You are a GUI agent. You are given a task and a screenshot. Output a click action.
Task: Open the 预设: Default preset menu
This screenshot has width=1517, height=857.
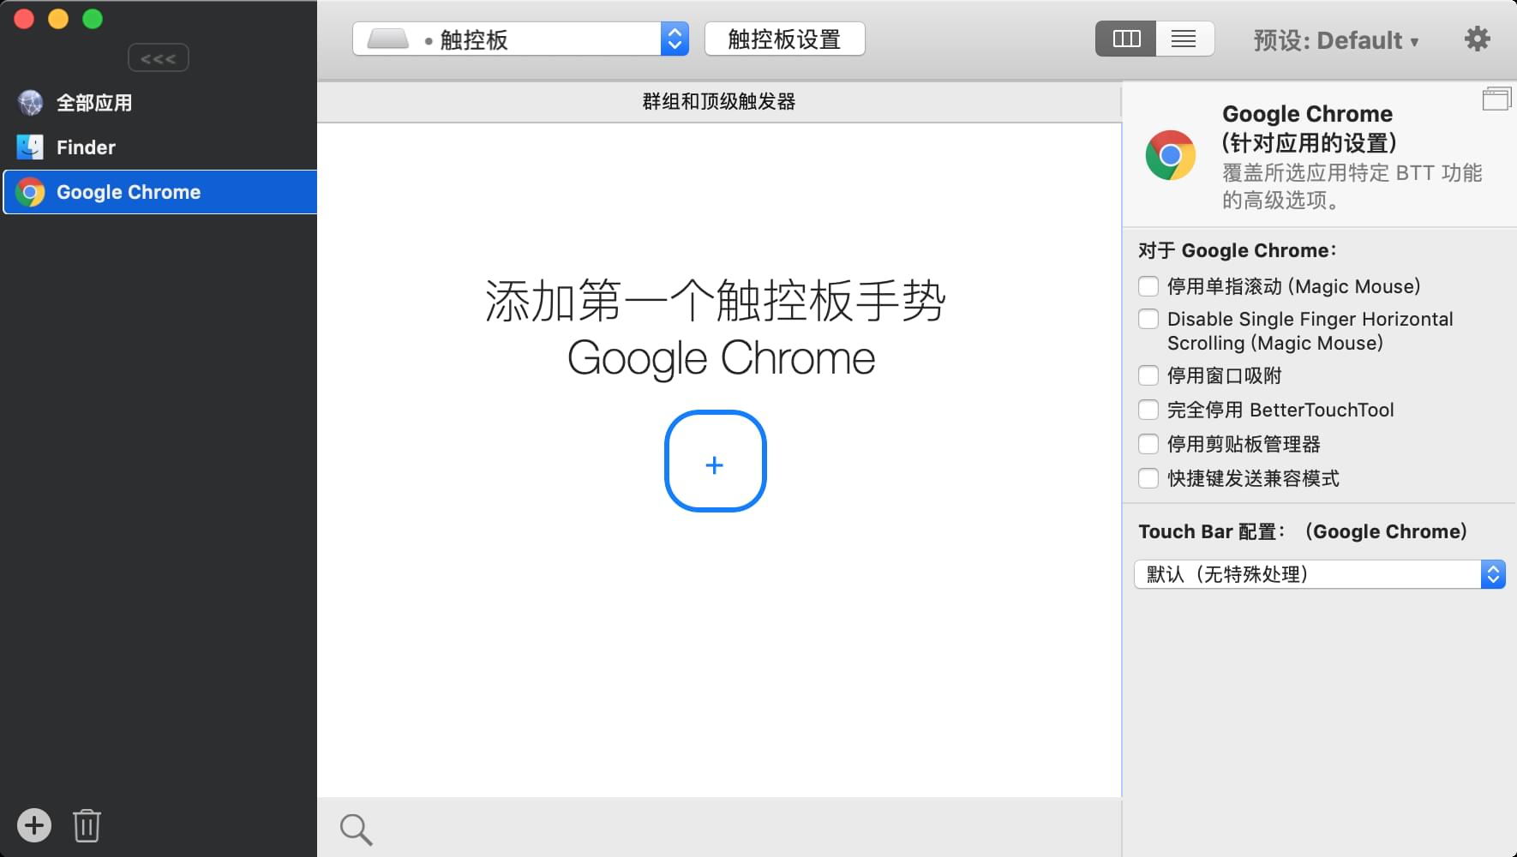coord(1335,40)
